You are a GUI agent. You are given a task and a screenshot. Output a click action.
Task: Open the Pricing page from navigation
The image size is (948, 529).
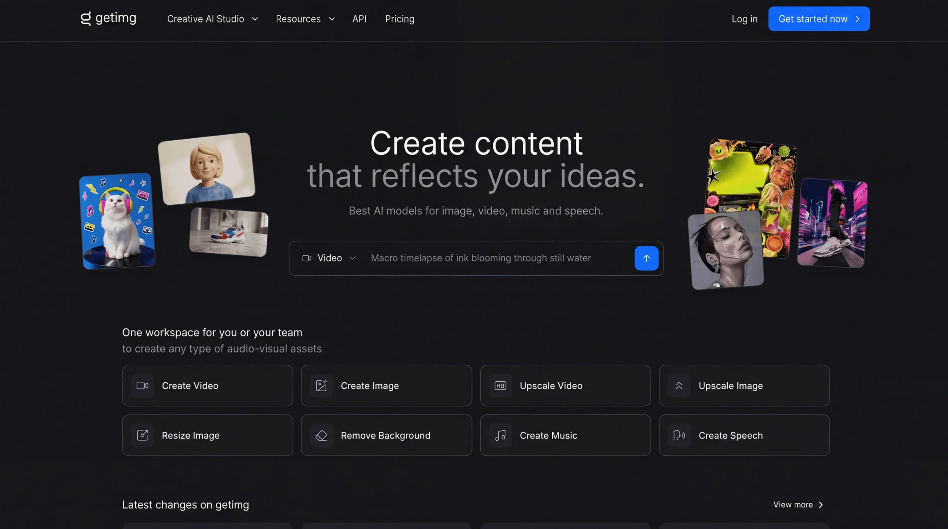(400, 19)
